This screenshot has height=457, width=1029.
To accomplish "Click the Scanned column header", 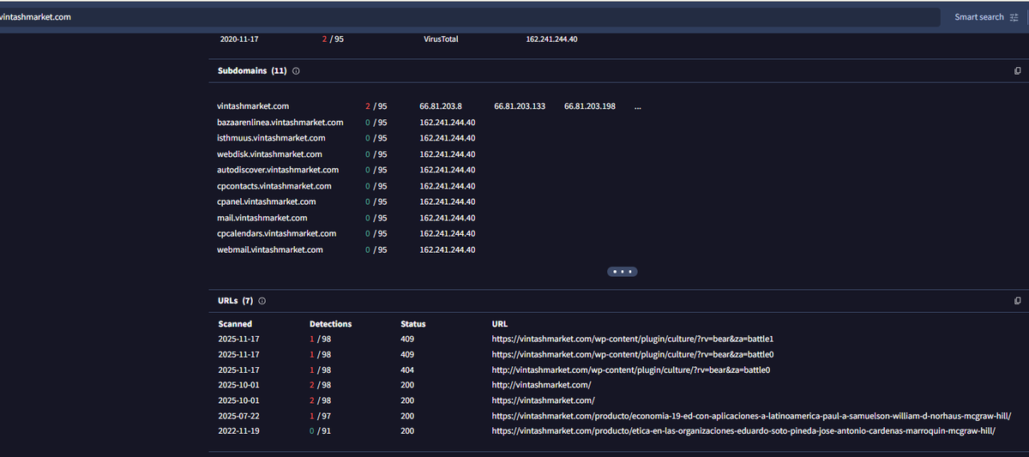I will coord(235,324).
